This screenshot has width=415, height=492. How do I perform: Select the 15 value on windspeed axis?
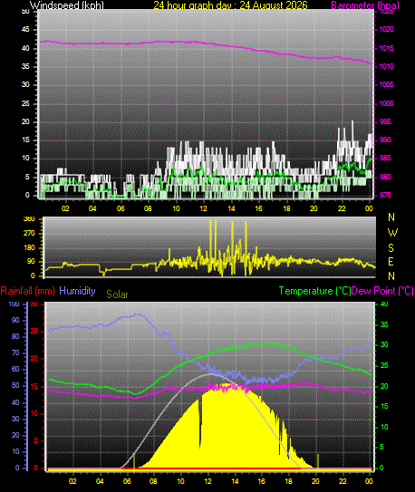coord(25,140)
